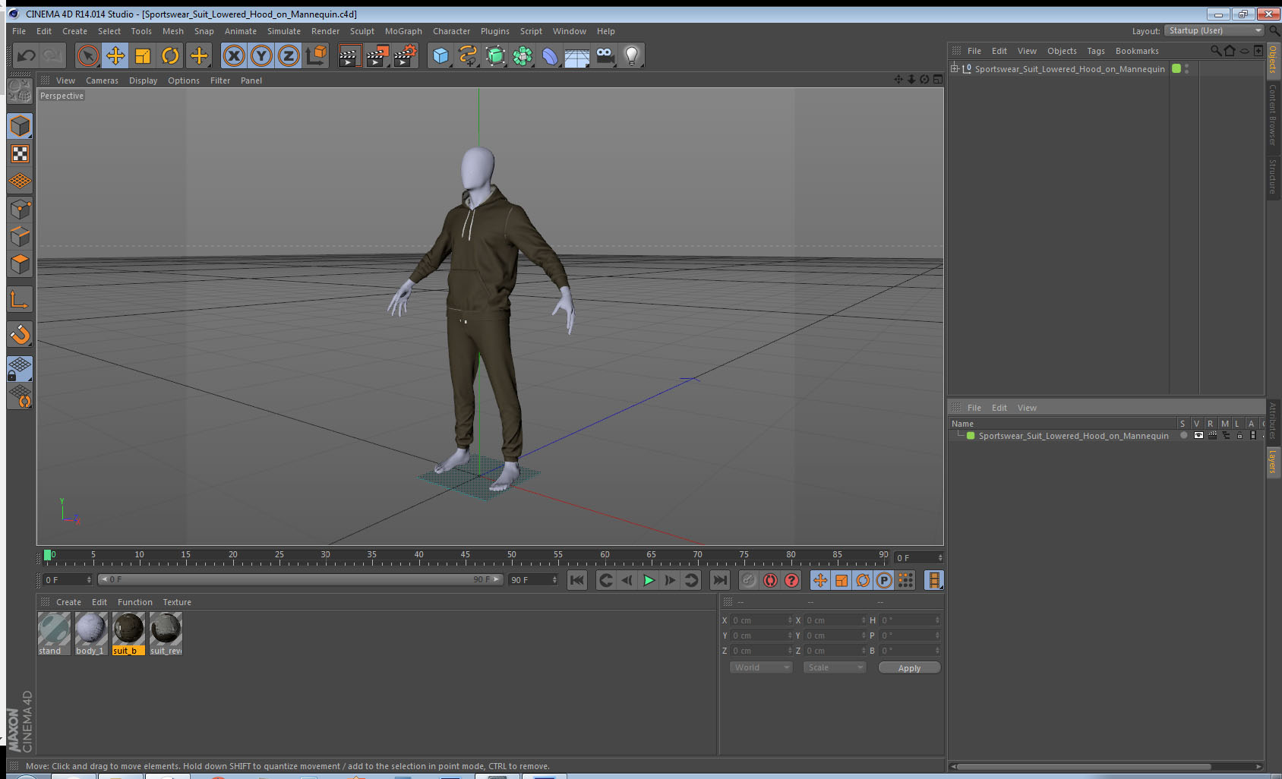Open the Scale mode dropdown

(x=835, y=667)
